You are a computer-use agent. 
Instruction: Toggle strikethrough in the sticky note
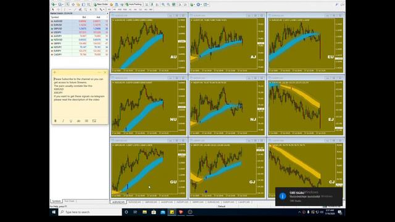pos(78,121)
